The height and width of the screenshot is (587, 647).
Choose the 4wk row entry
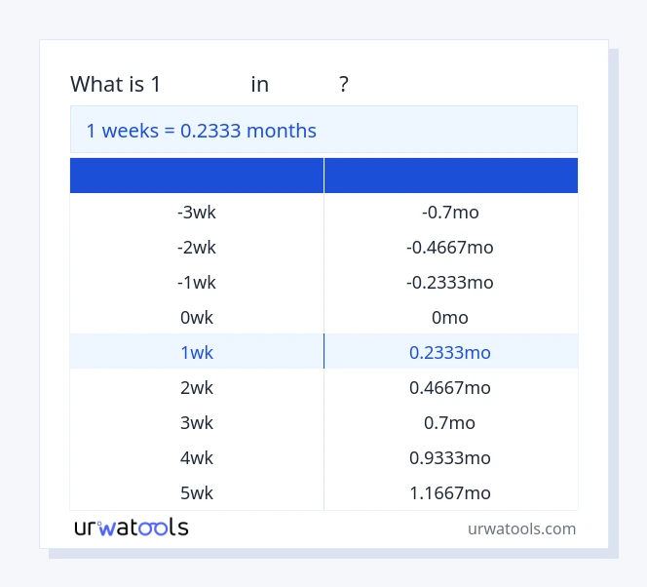(x=197, y=457)
